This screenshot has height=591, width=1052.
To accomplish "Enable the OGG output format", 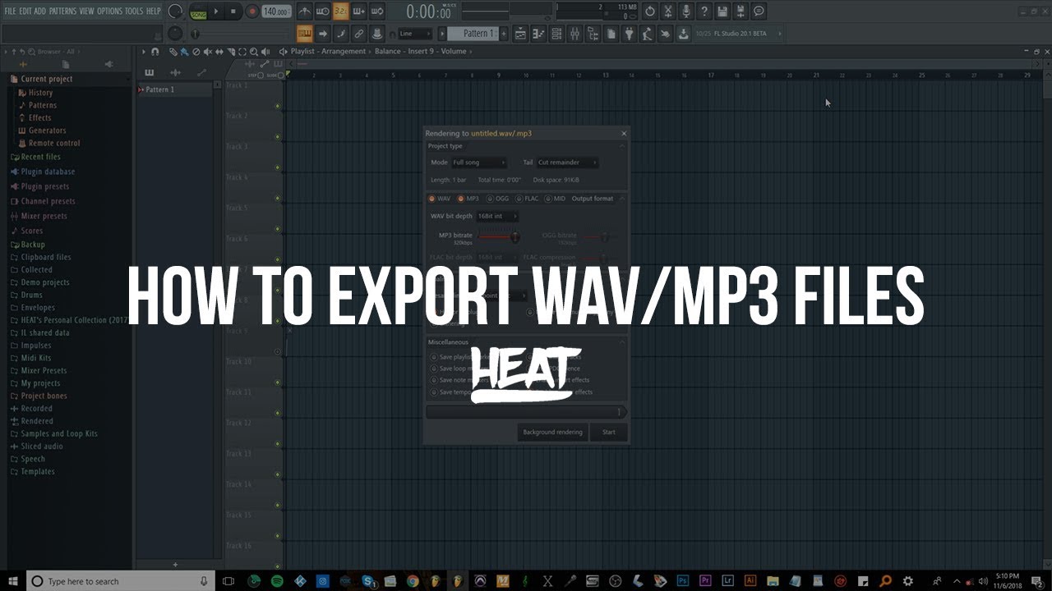I will pos(498,199).
